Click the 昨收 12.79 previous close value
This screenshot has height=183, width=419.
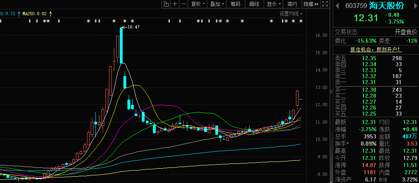click(x=410, y=158)
